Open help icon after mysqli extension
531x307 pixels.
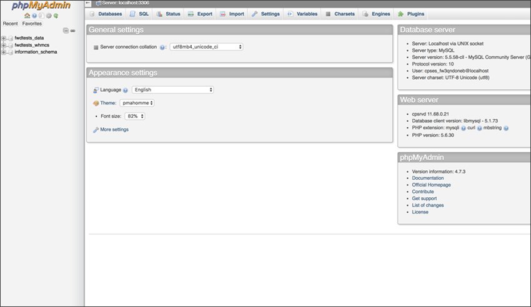coord(464,128)
